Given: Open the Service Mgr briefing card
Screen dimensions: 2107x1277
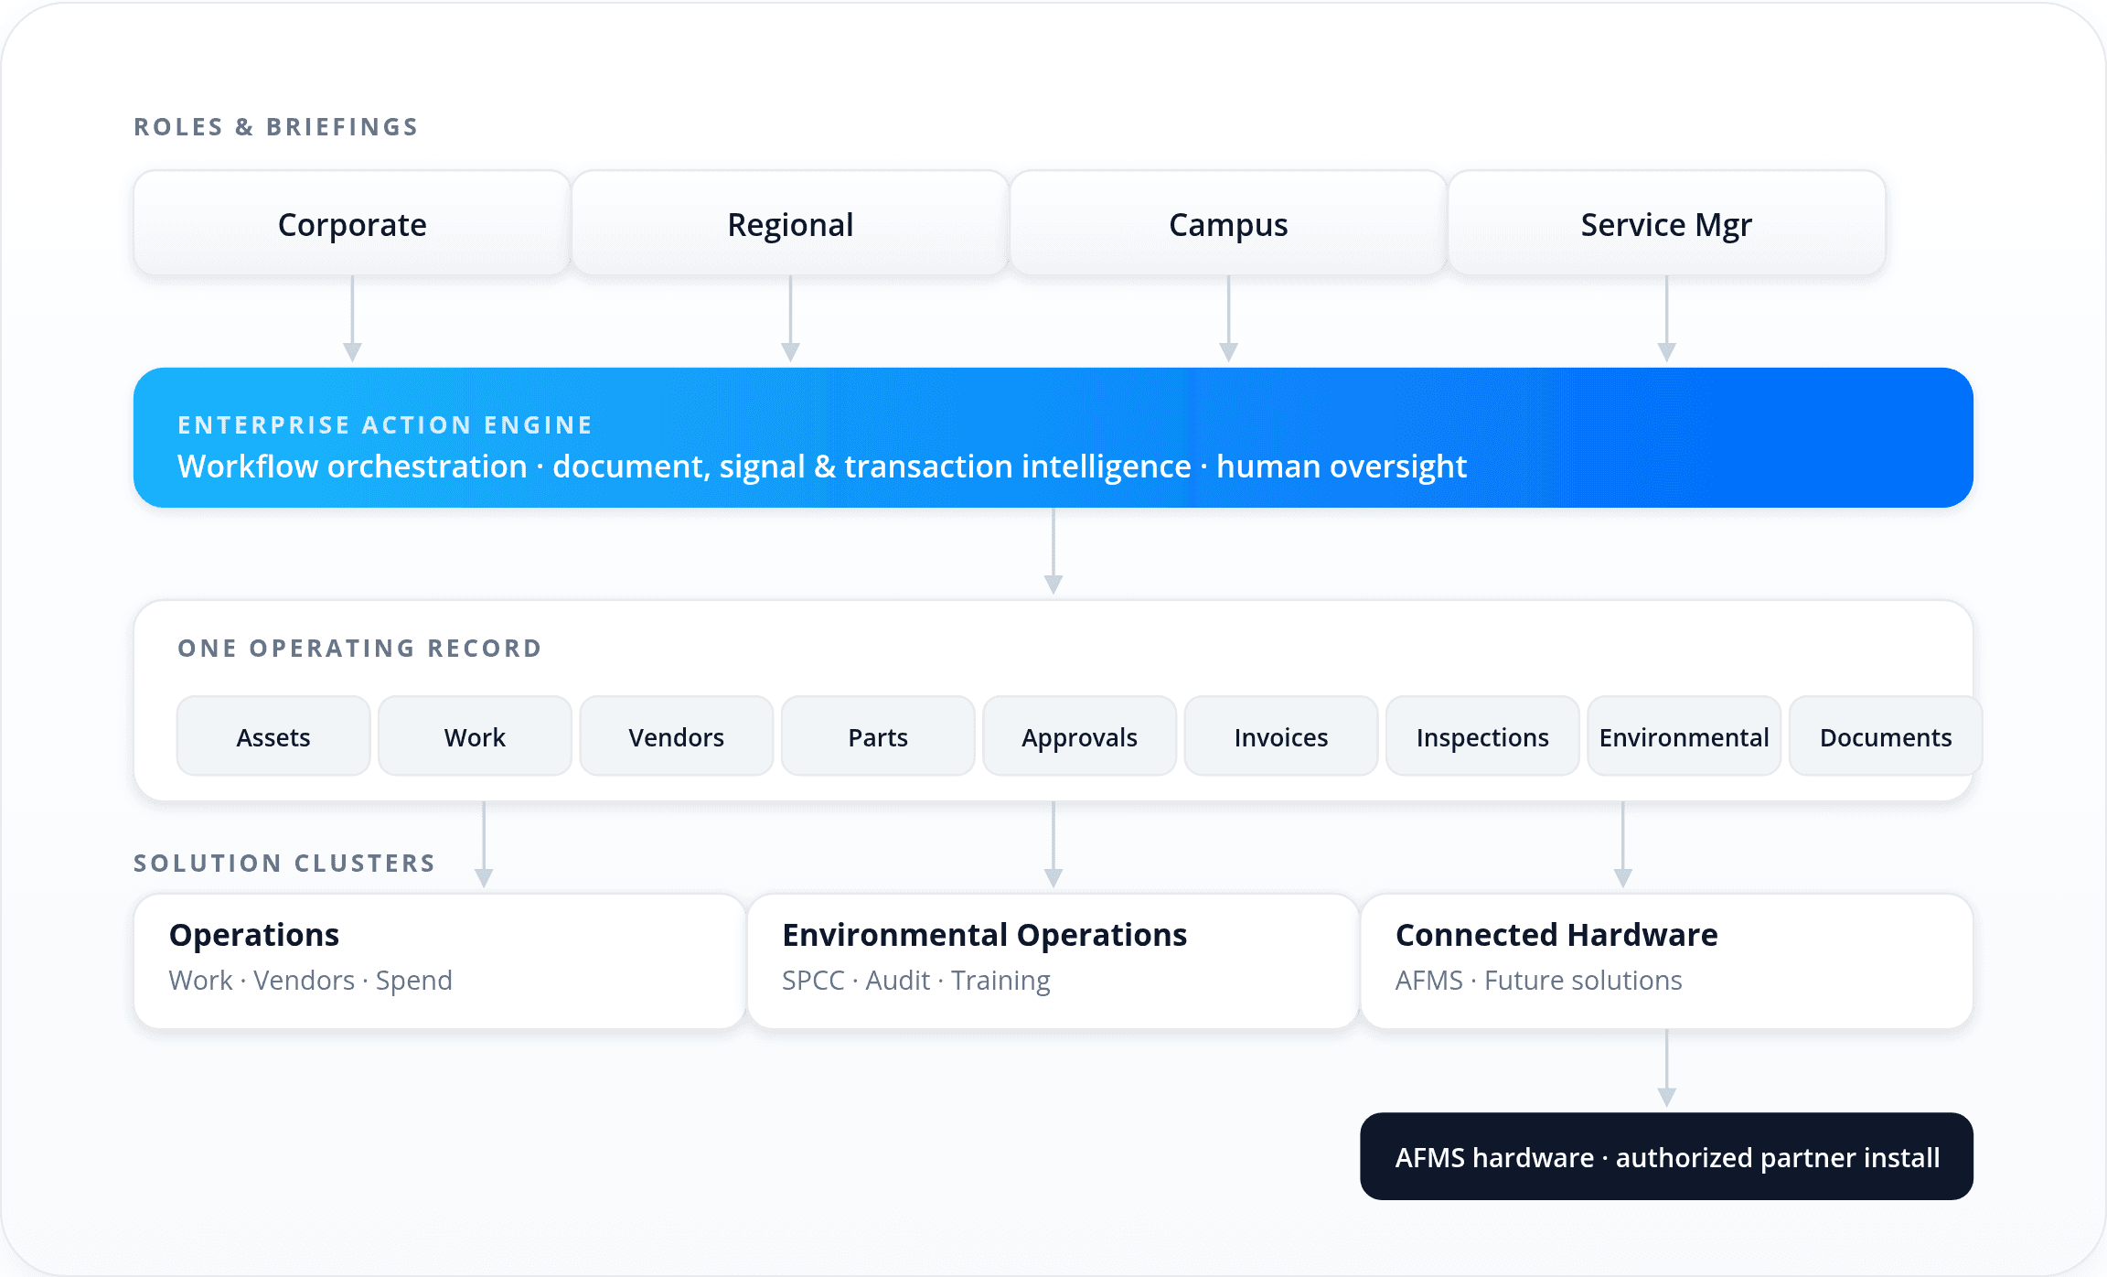Looking at the screenshot, I should point(1665,223).
